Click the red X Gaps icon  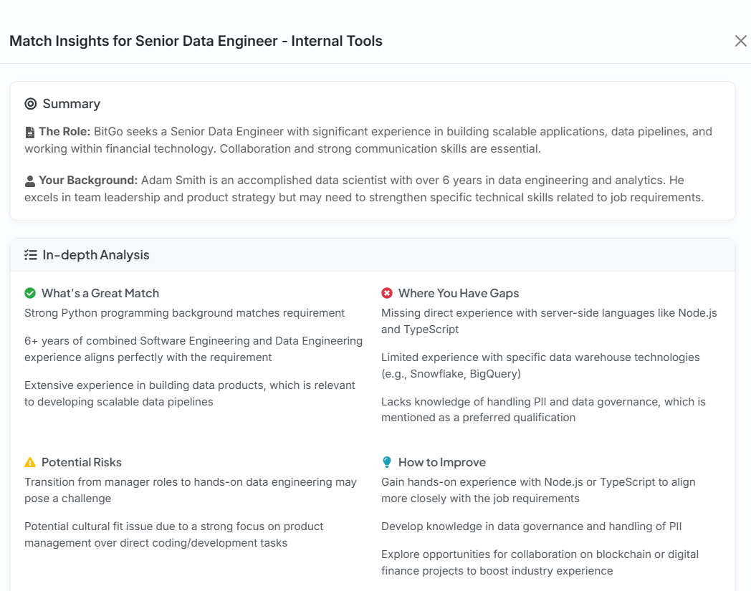(387, 293)
